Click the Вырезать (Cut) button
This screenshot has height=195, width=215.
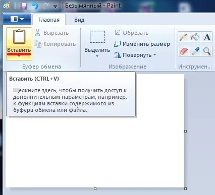pyautogui.click(x=52, y=33)
